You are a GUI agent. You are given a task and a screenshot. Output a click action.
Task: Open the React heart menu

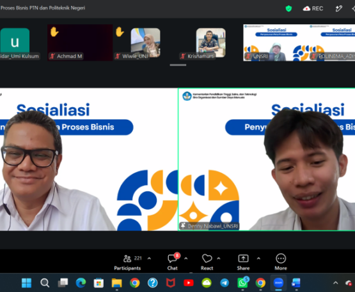(207, 262)
